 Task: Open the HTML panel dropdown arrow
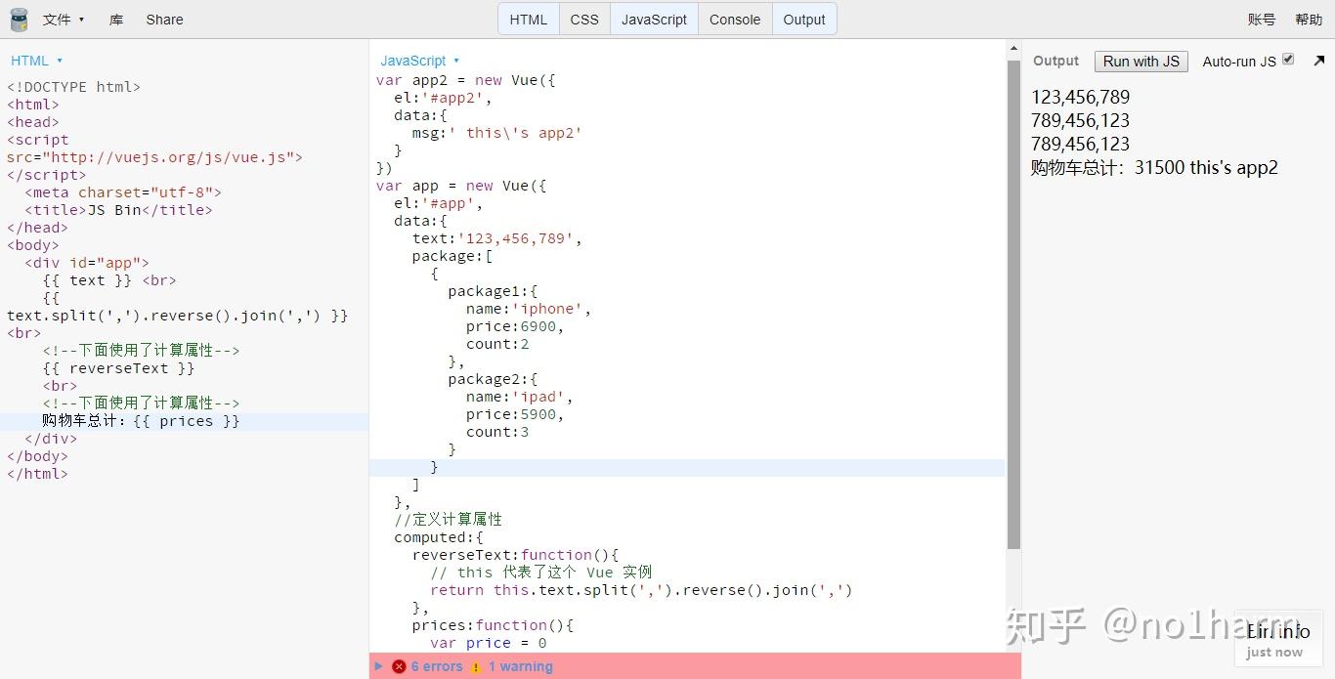click(59, 60)
